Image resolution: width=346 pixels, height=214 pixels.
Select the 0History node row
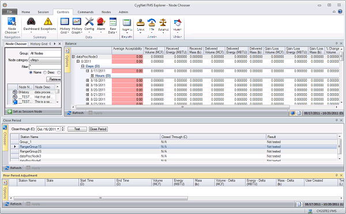pyautogui.click(x=33, y=92)
